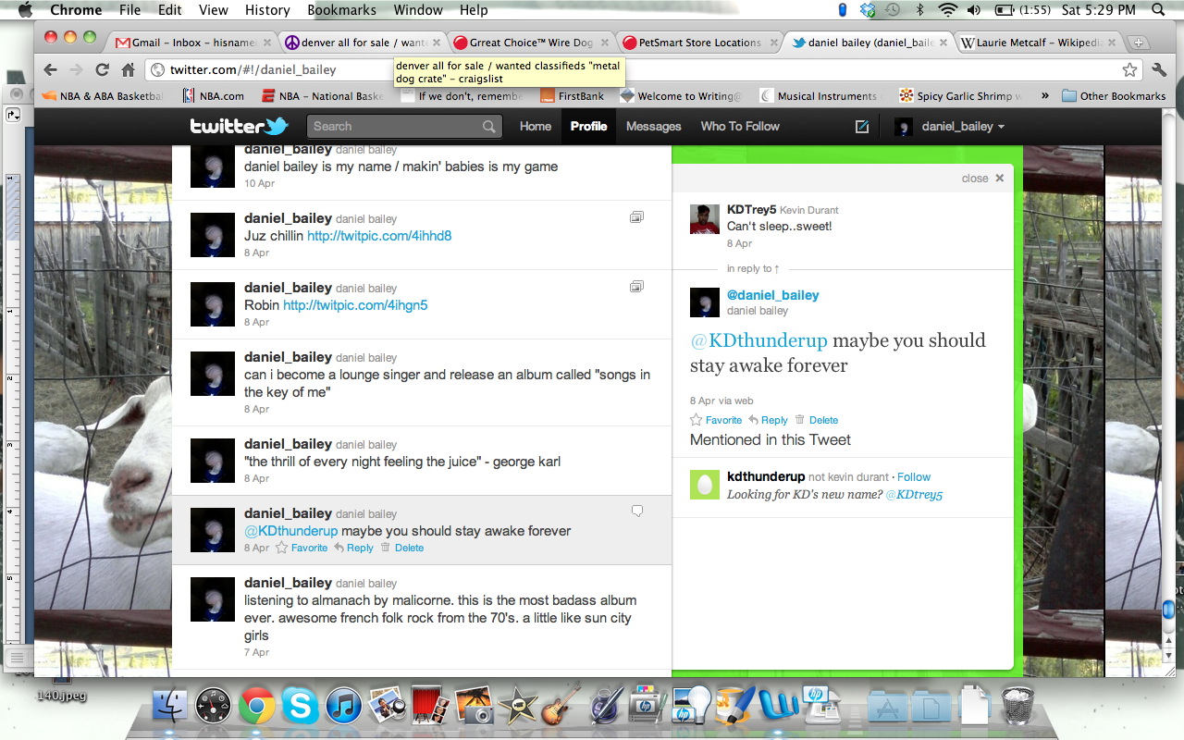This screenshot has width=1184, height=740.
Task: Open Finder from the dock
Action: tap(170, 706)
